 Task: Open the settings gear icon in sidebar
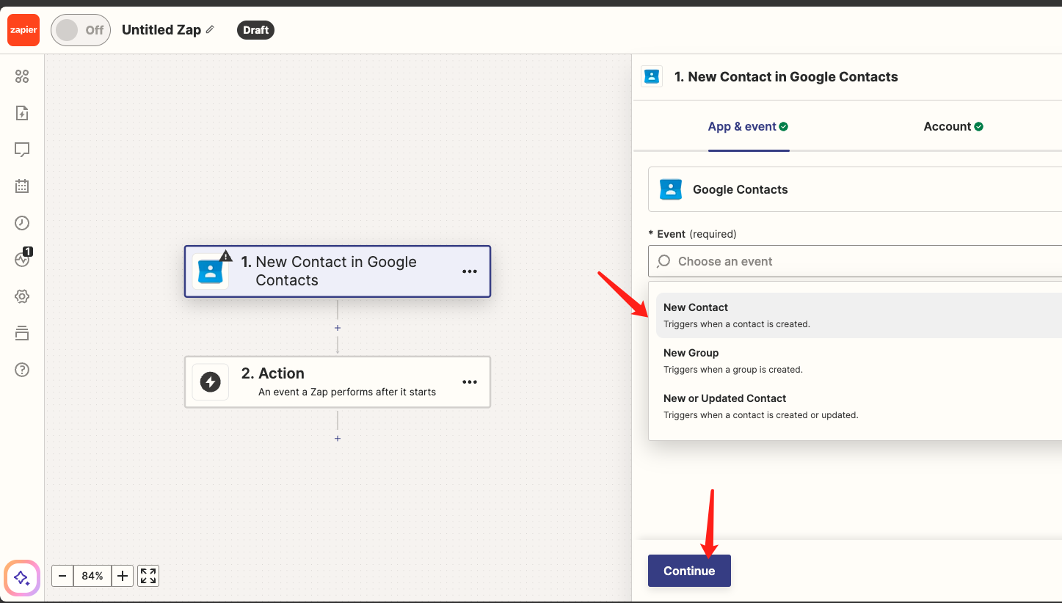point(22,296)
